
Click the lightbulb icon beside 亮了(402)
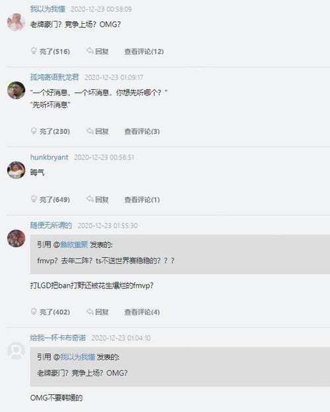[x=34, y=311]
